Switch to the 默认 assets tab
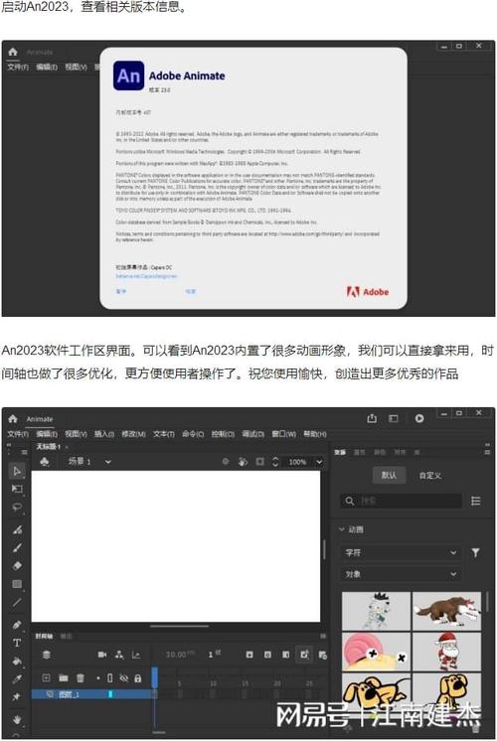Viewport: 497px width, 741px height. tap(389, 475)
